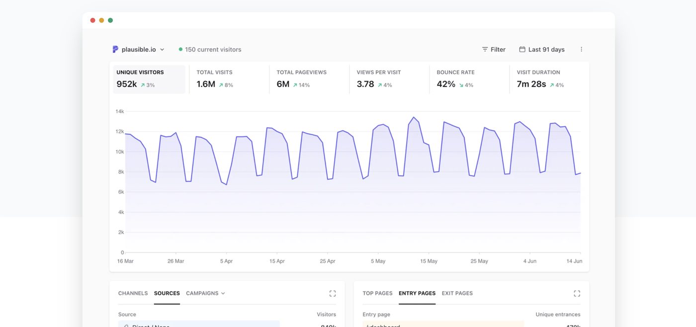Select the Visit Duration metric
Viewport: 696px width, 327px height.
[x=549, y=79]
